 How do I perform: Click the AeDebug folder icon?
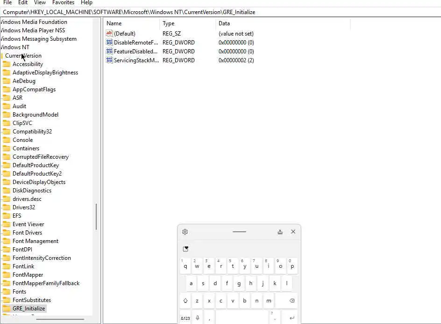coord(6,81)
